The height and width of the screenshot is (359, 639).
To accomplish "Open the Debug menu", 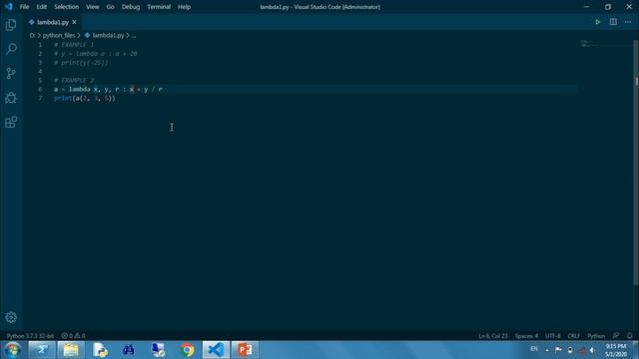I will pos(131,7).
